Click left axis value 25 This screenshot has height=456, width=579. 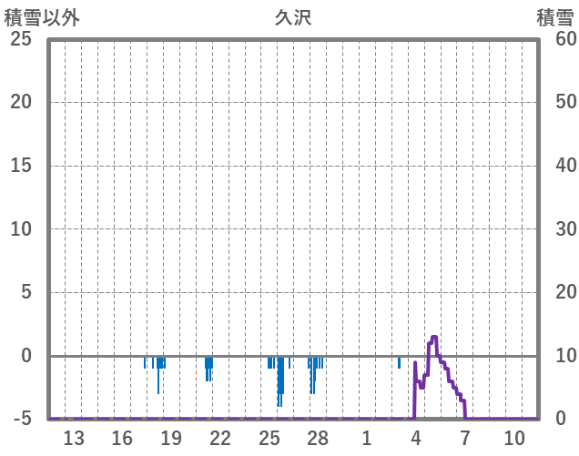(20, 39)
